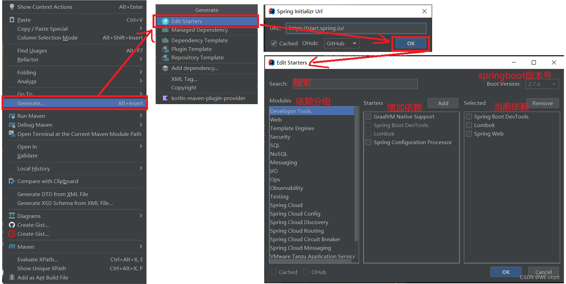This screenshot has height=284, width=566.
Task: Click the Plugin Template icon
Action: (165, 49)
